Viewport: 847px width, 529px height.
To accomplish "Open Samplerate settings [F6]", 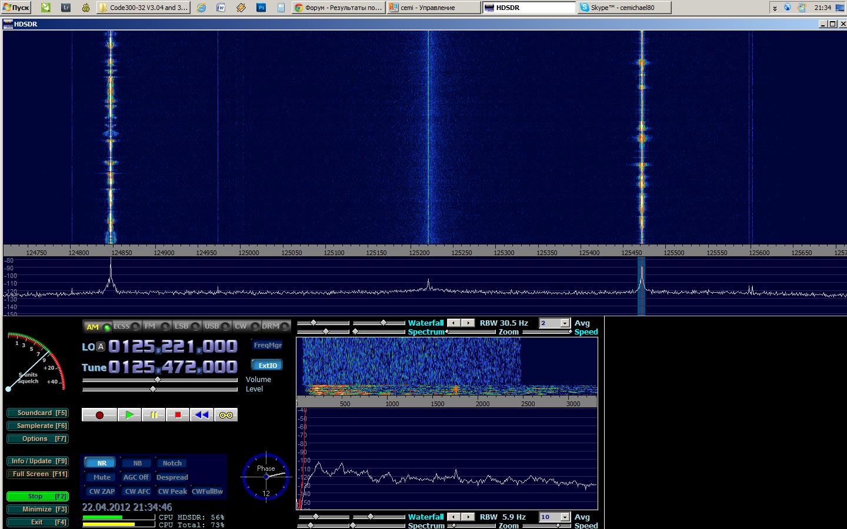I will 38,426.
